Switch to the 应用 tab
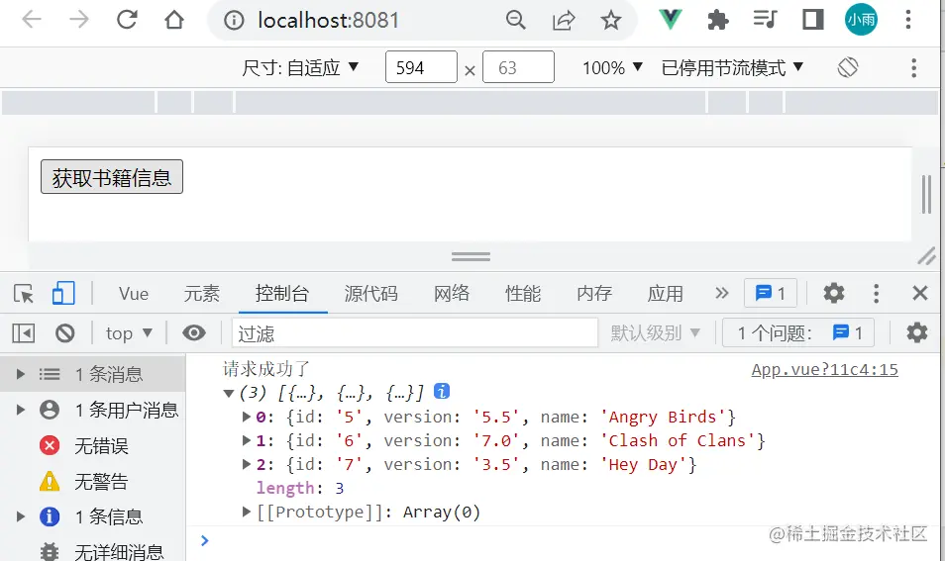 coord(666,294)
